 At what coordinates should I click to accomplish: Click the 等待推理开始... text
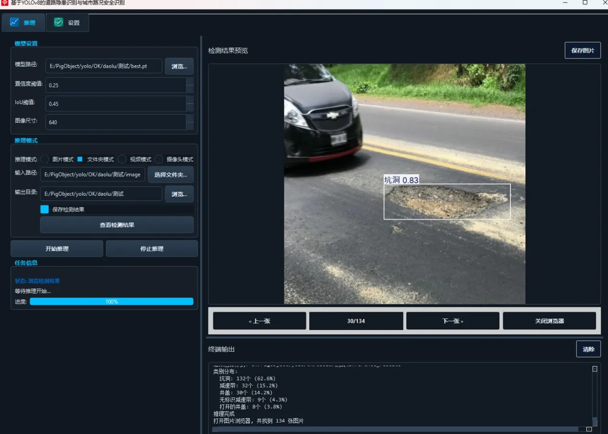point(33,291)
